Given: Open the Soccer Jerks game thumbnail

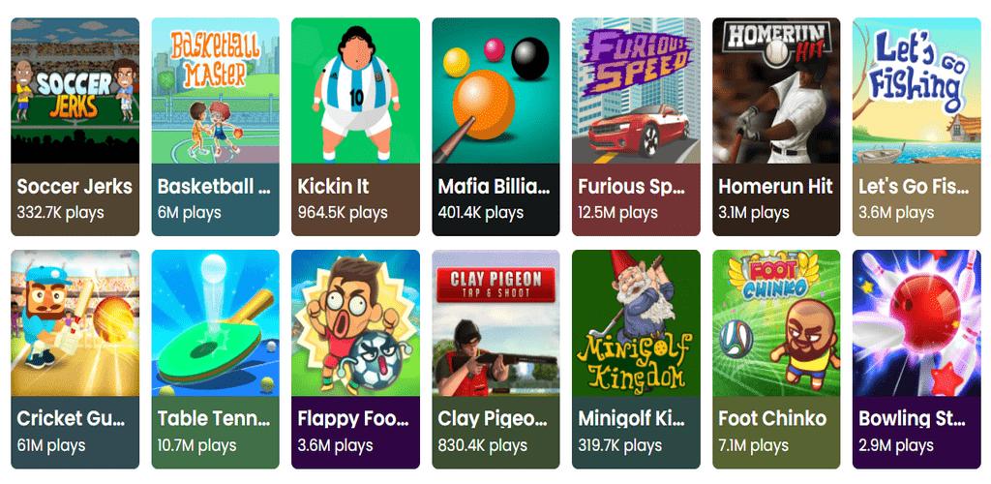Looking at the screenshot, I should [x=75, y=90].
